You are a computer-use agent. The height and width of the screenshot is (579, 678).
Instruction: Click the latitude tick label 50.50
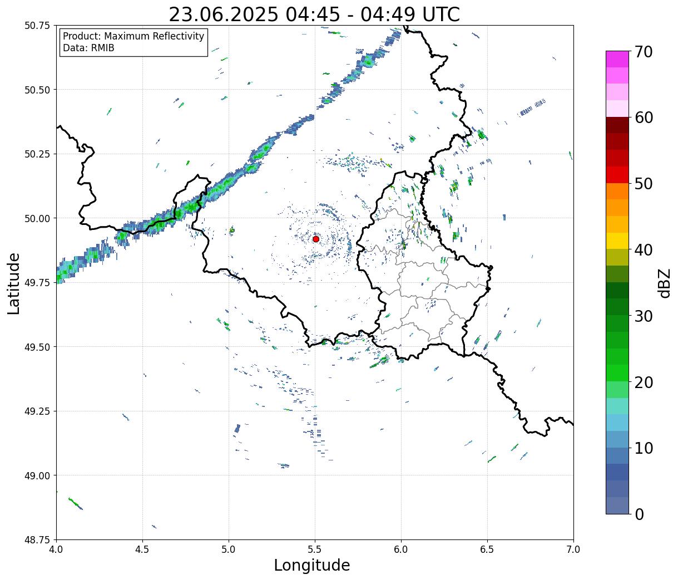tap(37, 90)
